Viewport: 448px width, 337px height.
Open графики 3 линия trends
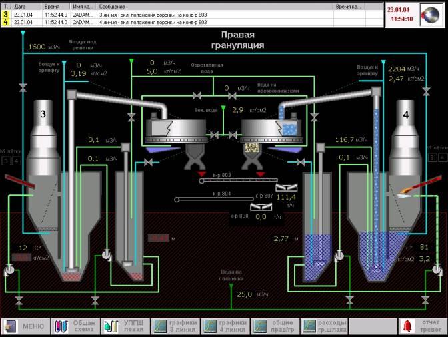pyautogui.click(x=175, y=326)
